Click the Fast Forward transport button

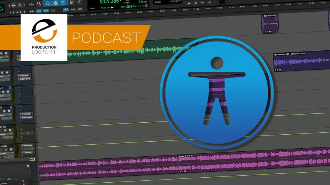pos(202,3)
